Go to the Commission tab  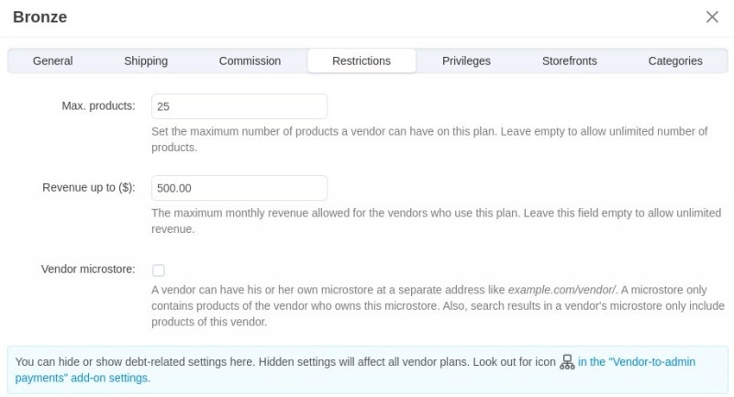[x=250, y=61]
